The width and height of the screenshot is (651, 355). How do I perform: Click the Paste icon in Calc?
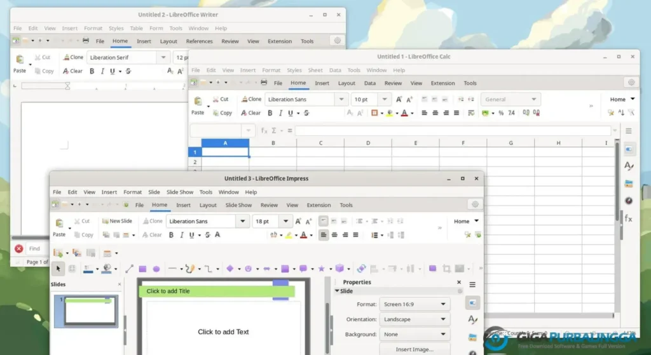pos(198,101)
